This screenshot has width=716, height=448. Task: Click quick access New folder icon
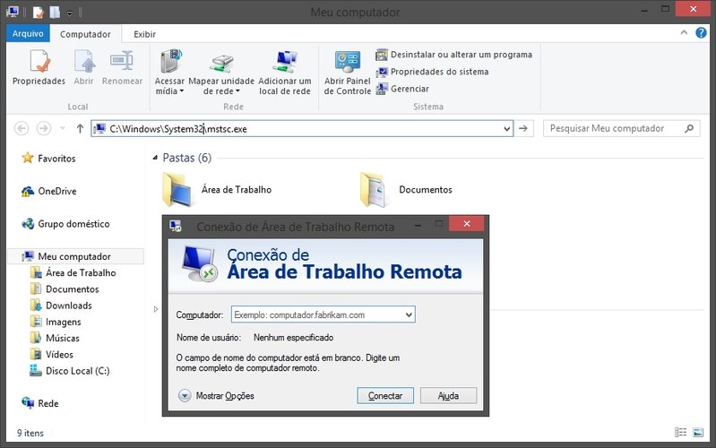click(55, 12)
